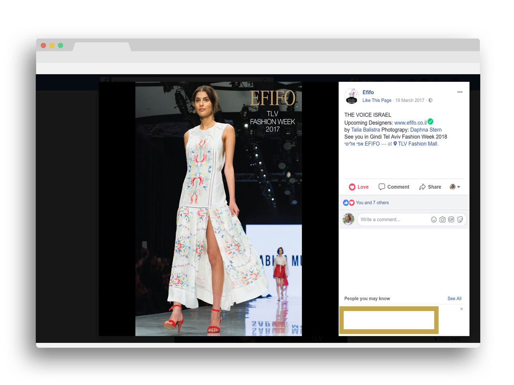The image size is (514, 385).
Task: View who reacted: You and 7 others
Action: [x=372, y=203]
